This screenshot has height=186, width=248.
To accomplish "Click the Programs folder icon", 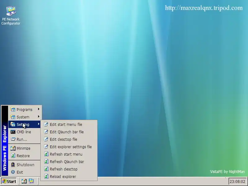I will click(13, 109).
